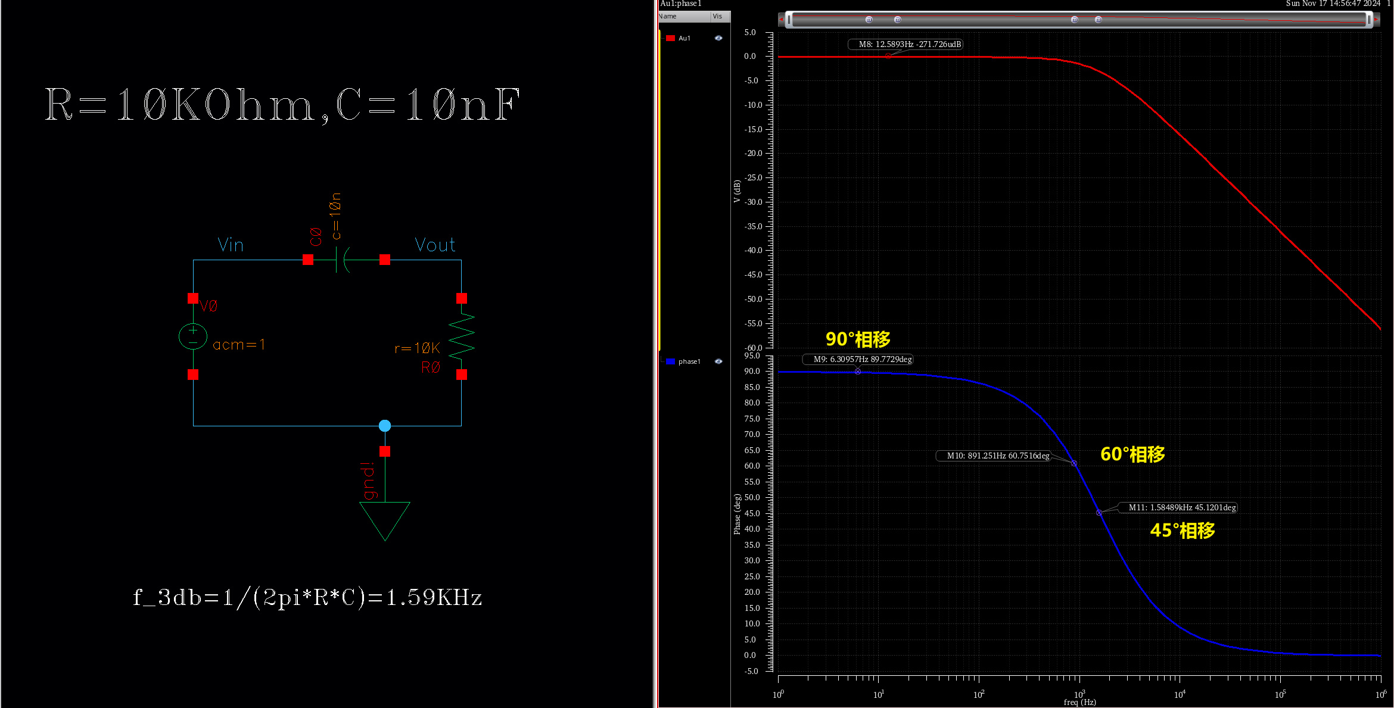Click the first marker icon on zoom bar
The width and height of the screenshot is (1394, 708).
(869, 20)
